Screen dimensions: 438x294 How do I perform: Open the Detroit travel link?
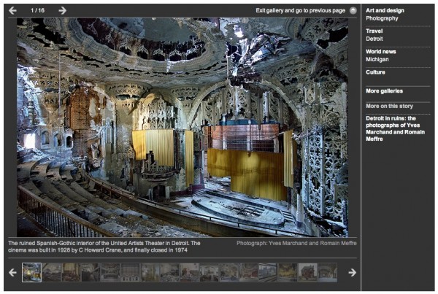[x=374, y=39]
